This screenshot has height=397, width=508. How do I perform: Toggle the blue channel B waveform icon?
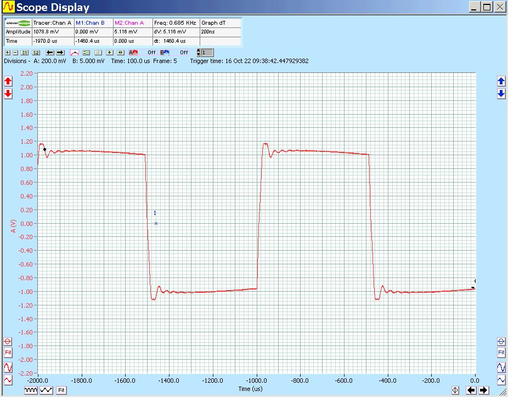(165, 53)
